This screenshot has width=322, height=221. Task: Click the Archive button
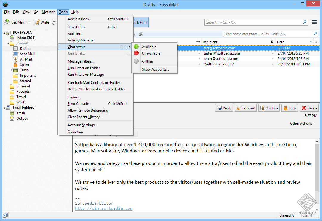pyautogui.click(x=269, y=108)
